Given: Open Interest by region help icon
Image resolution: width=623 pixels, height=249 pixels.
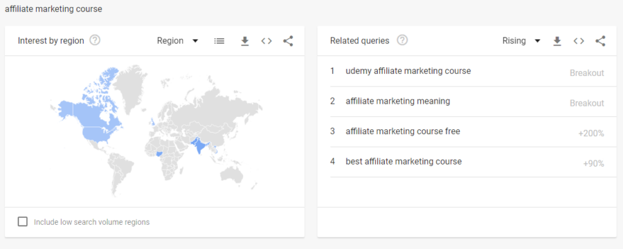Looking at the screenshot, I should (x=95, y=41).
